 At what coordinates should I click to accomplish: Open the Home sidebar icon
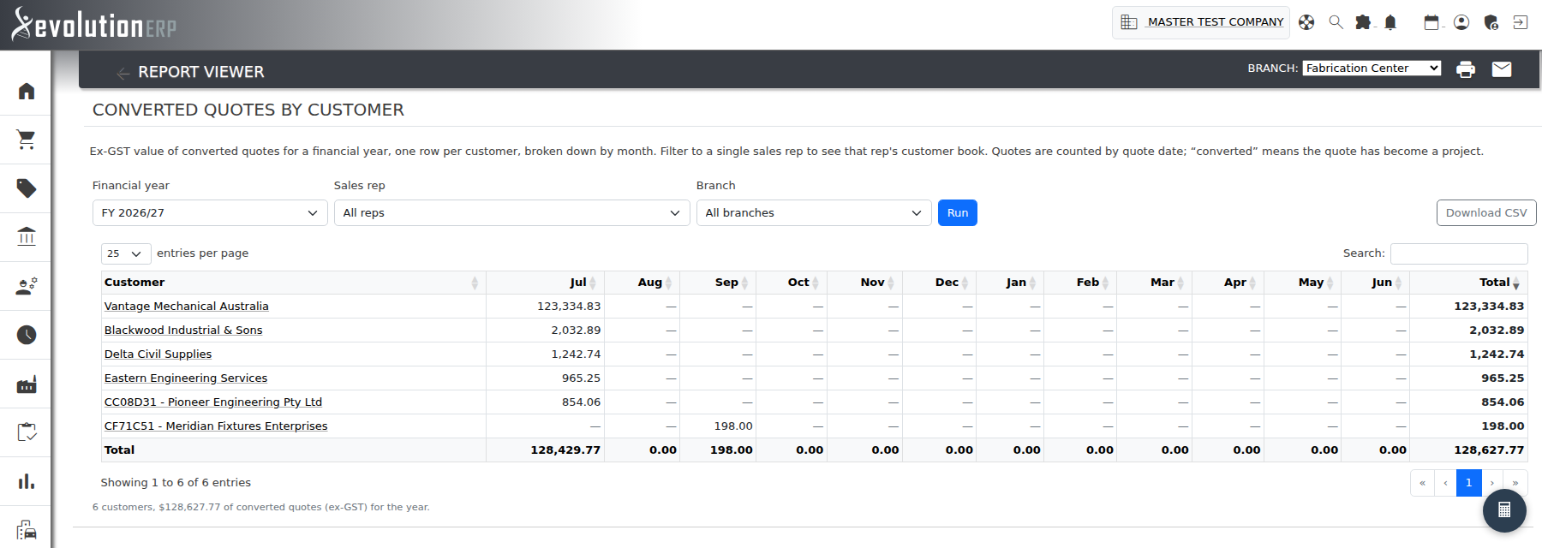click(27, 91)
